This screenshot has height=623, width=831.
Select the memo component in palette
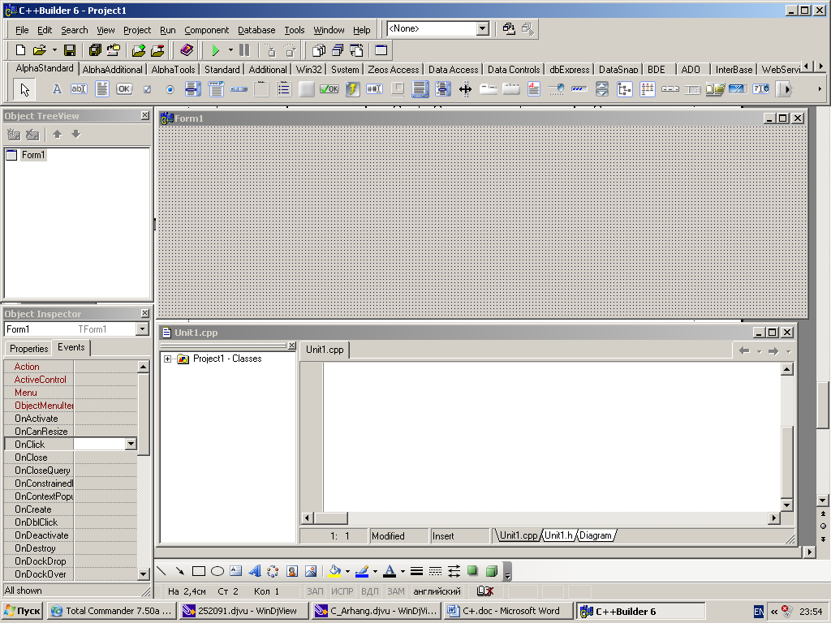(x=101, y=89)
